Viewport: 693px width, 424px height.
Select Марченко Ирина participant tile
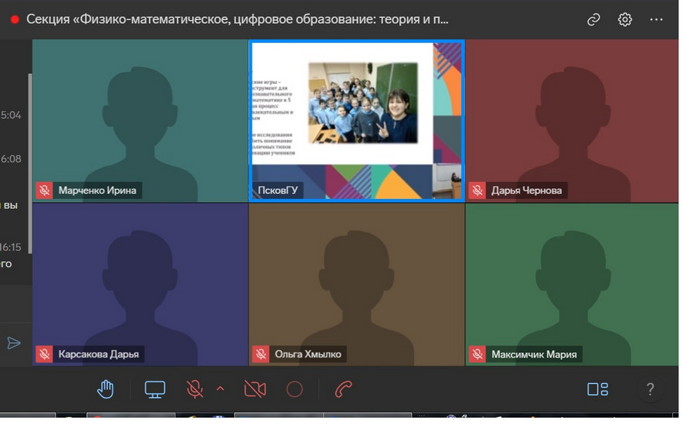[140, 119]
